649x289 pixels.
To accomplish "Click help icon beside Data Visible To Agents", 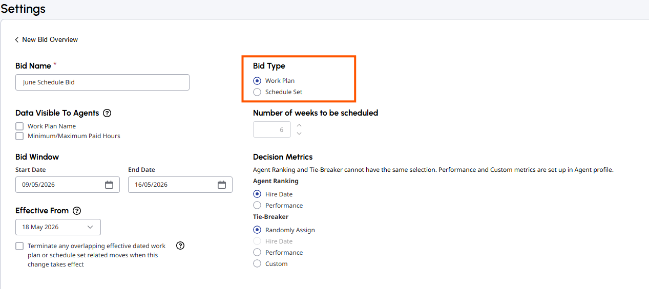I will (x=107, y=113).
